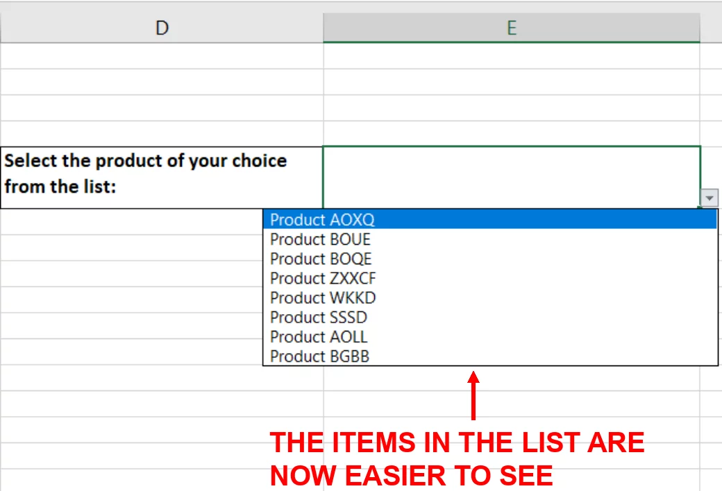This screenshot has height=491, width=722.
Task: Select column E header
Action: pyautogui.click(x=512, y=28)
